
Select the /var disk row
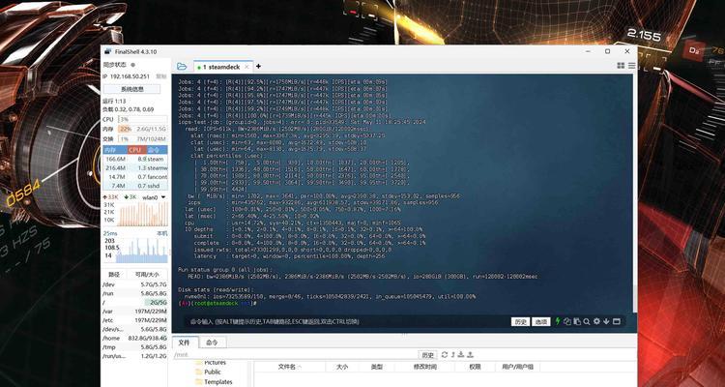coord(135,312)
